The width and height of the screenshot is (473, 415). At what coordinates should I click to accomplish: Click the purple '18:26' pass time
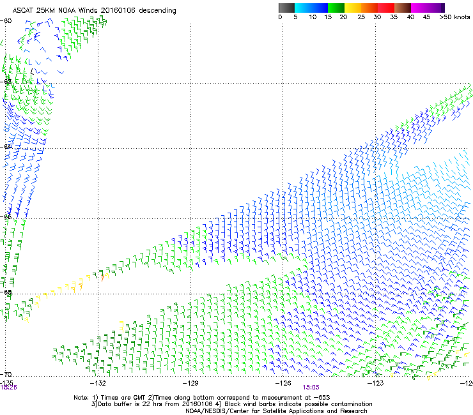pos(8,388)
